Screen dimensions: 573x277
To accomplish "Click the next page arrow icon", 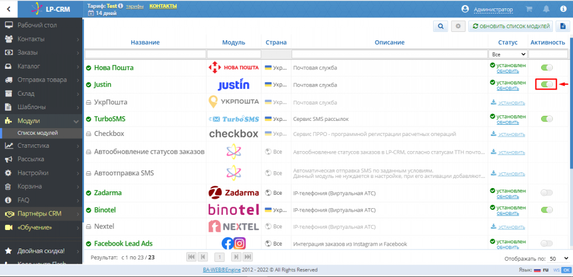I will tap(236, 257).
